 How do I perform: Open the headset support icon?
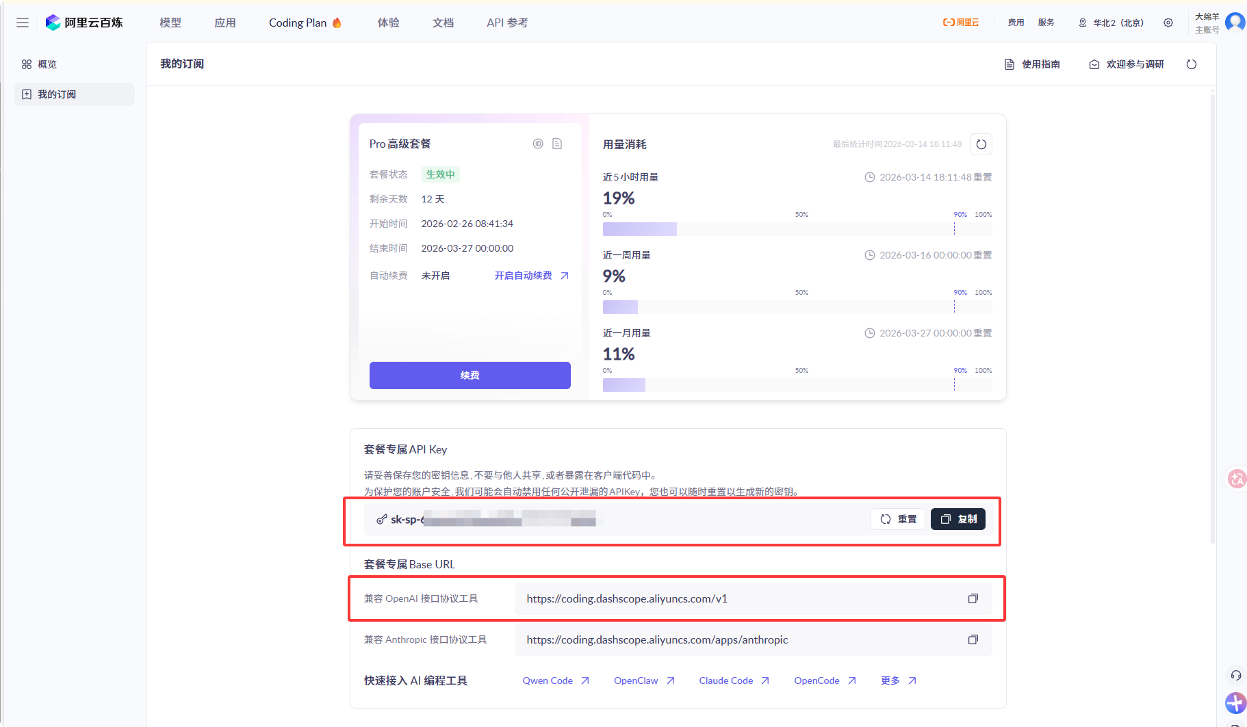click(1235, 675)
